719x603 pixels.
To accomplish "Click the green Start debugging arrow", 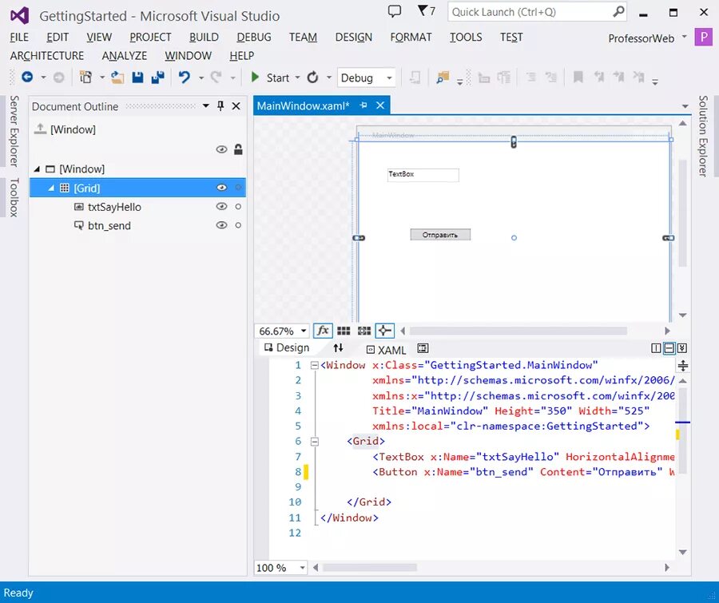I will [x=256, y=77].
